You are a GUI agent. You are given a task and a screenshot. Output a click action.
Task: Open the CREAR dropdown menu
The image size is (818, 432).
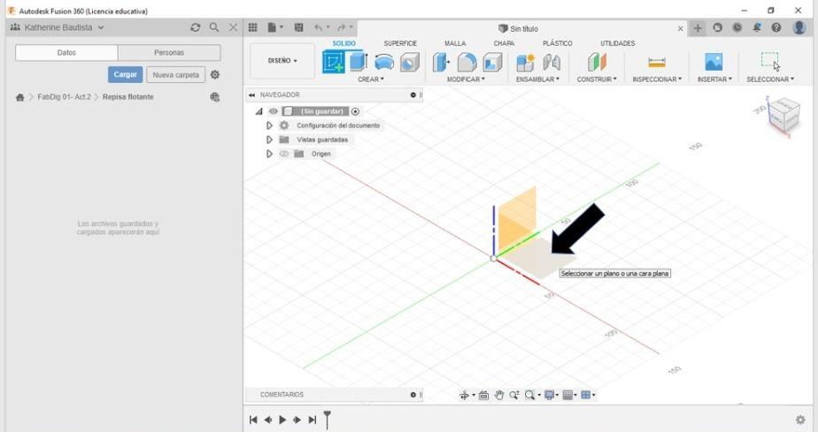(x=370, y=80)
